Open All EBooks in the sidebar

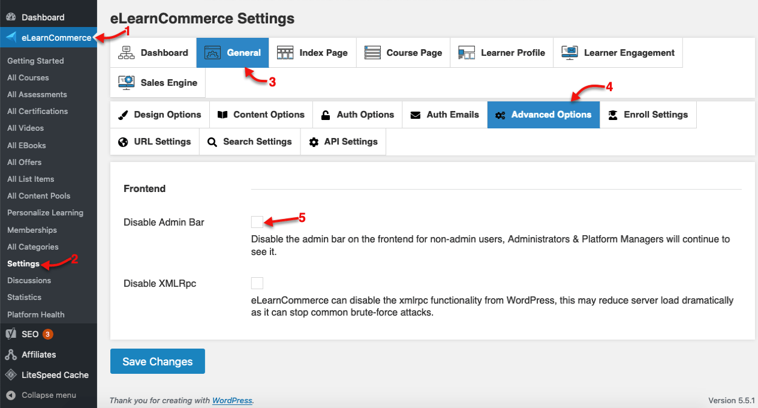(x=26, y=145)
